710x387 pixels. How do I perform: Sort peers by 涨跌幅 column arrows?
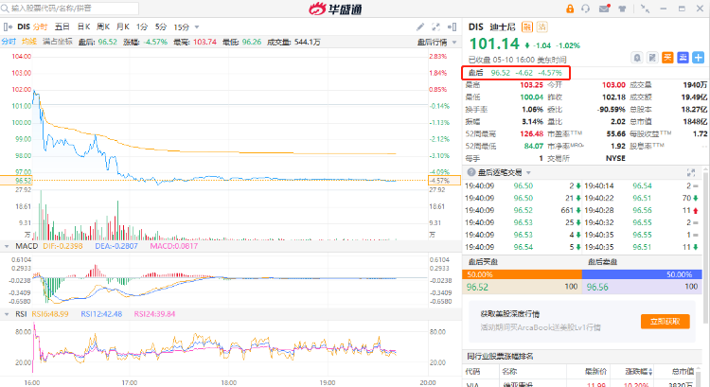tap(651, 372)
